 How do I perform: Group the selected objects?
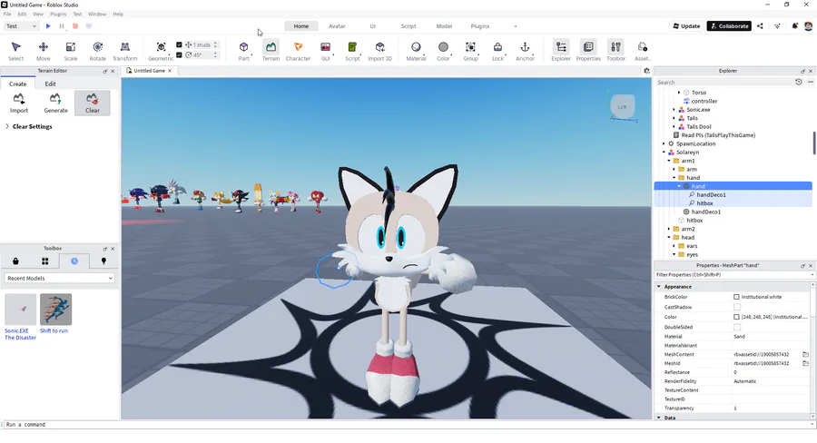(470, 51)
